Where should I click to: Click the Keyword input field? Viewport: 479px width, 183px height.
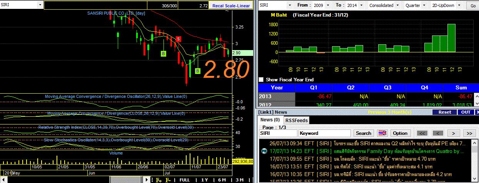[325, 133]
